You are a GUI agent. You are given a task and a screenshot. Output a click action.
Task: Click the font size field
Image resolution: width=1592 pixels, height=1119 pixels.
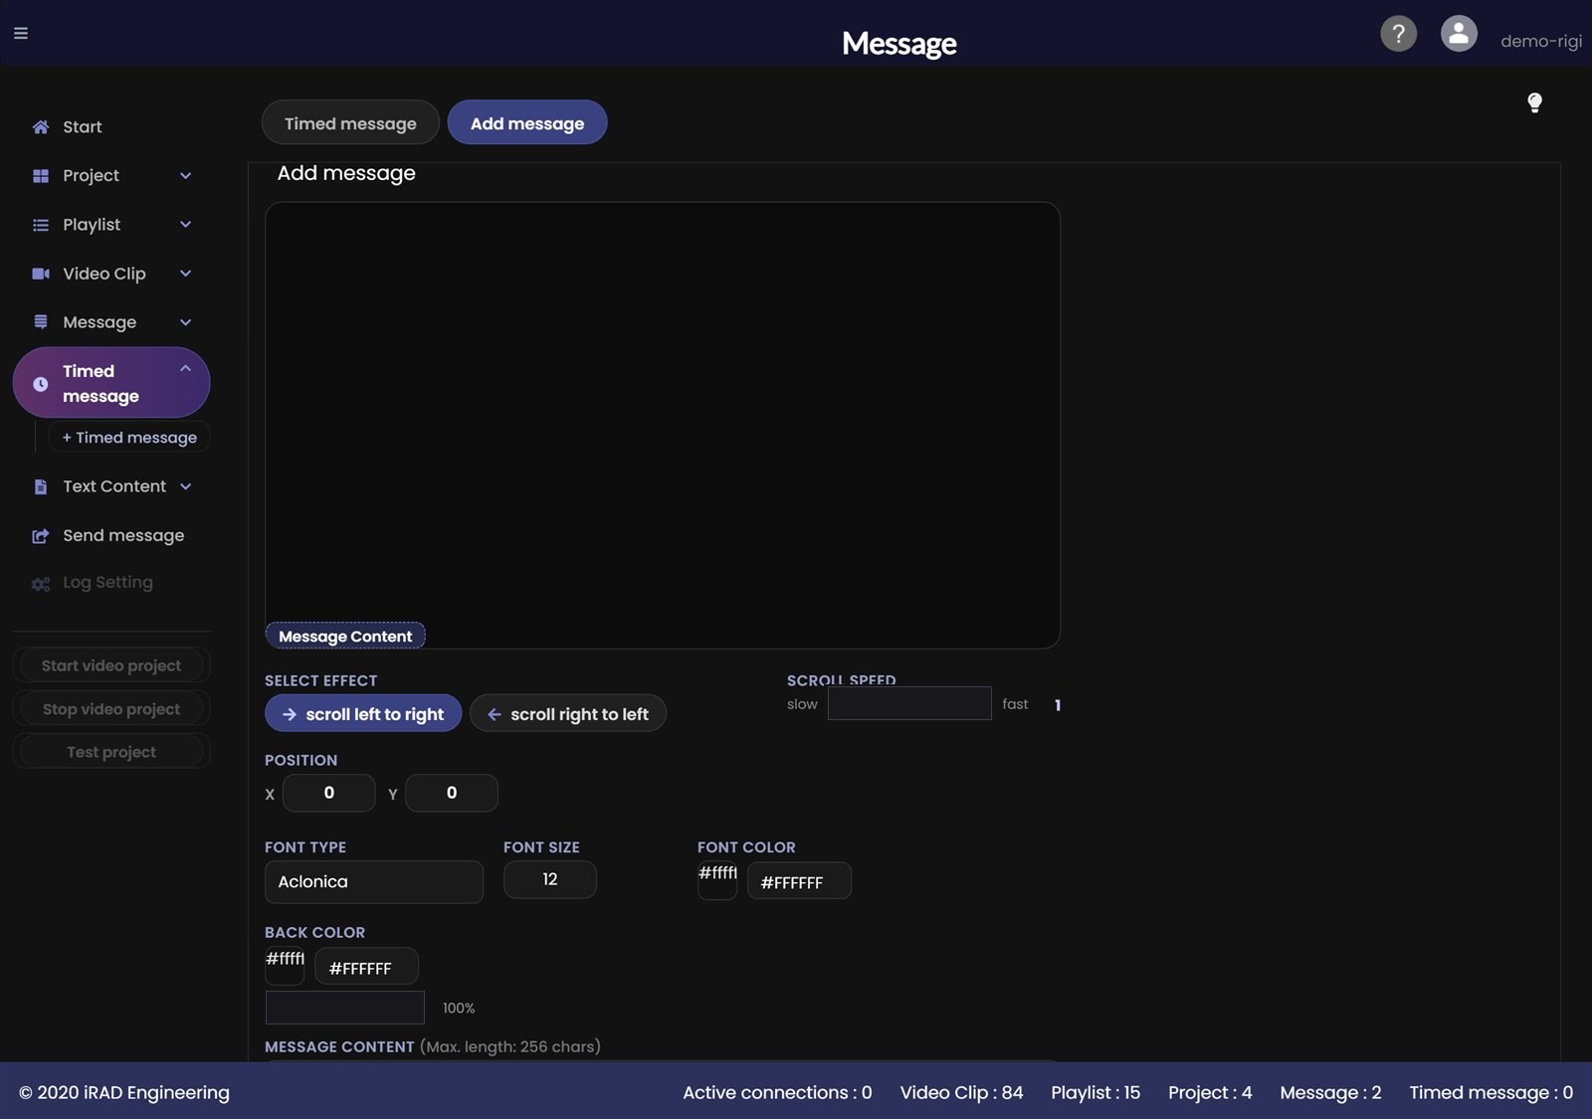[x=550, y=880]
